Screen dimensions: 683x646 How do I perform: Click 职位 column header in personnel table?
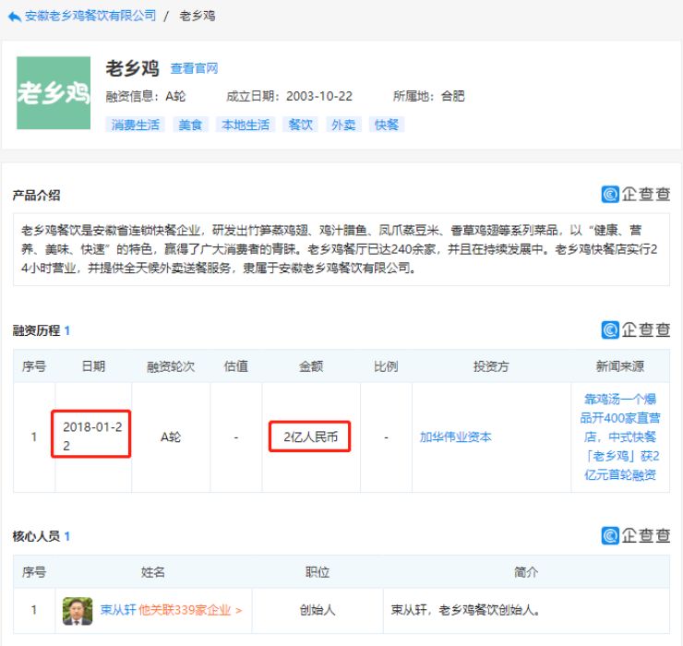coord(318,572)
